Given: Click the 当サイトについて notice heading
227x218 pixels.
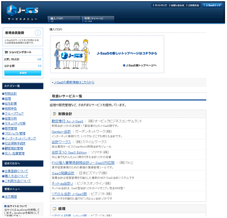Looking at the screenshot, I should [17, 206].
